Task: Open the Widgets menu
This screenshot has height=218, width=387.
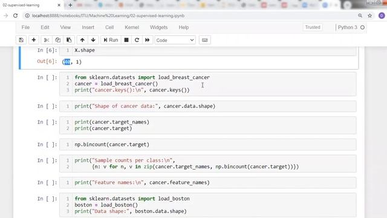Action: click(158, 27)
